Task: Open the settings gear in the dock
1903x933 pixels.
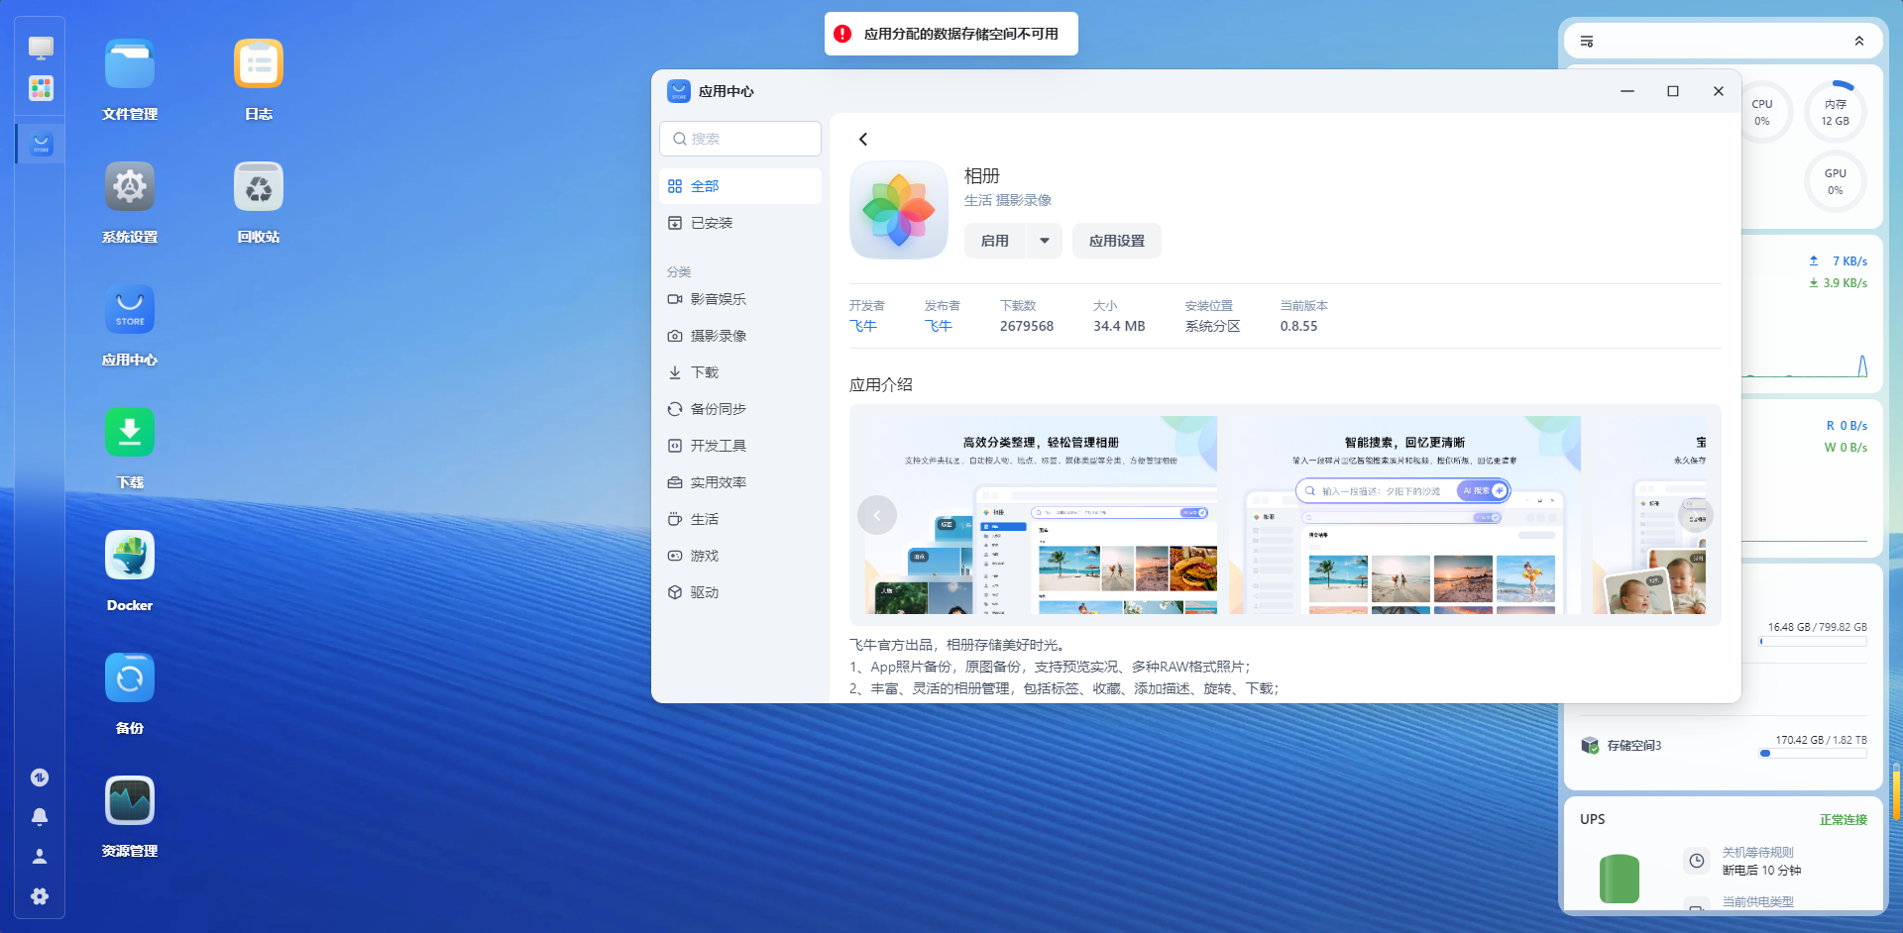Action: pyautogui.click(x=40, y=896)
